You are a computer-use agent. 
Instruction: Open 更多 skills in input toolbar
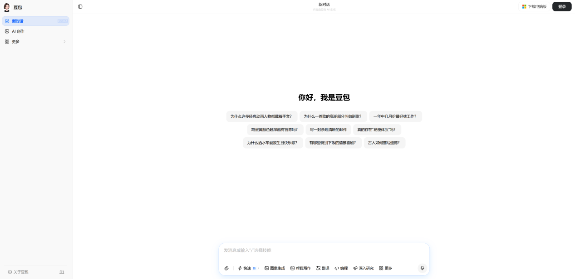(x=385, y=268)
